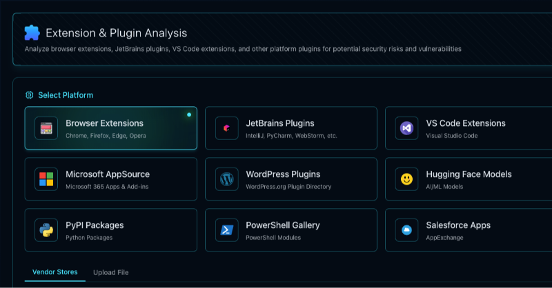
Task: Click the 'Microsoft 365 Apps & Add-ins' subtitle
Action: pyautogui.click(x=107, y=187)
